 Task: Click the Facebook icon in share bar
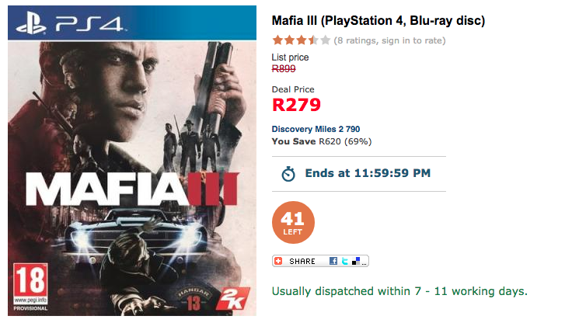click(333, 261)
